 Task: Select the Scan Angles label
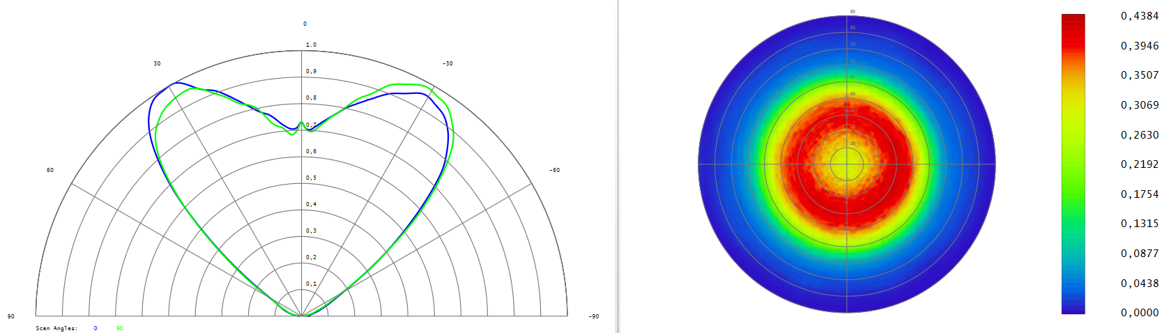point(56,328)
